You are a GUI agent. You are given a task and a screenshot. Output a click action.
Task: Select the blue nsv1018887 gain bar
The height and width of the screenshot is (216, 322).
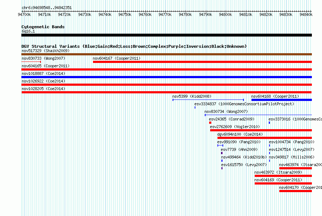click(166, 77)
